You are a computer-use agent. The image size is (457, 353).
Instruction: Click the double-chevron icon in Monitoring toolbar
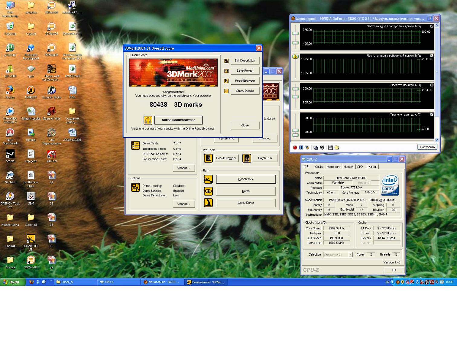322,147
